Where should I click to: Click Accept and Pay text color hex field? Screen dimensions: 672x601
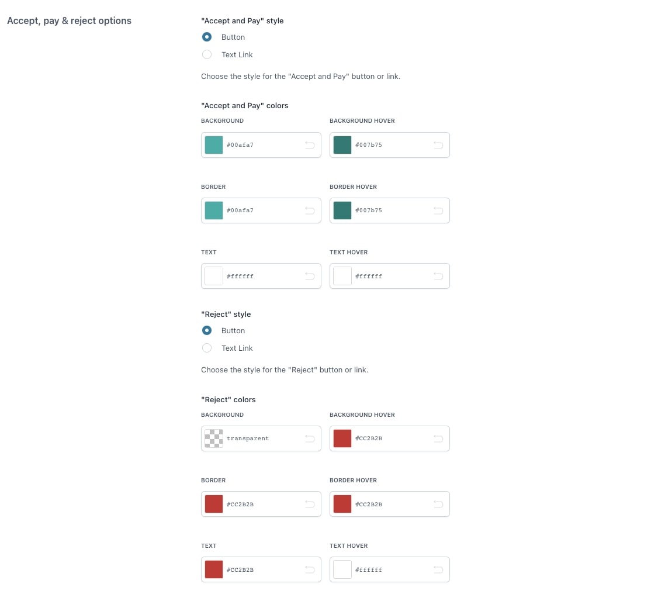tap(263, 276)
